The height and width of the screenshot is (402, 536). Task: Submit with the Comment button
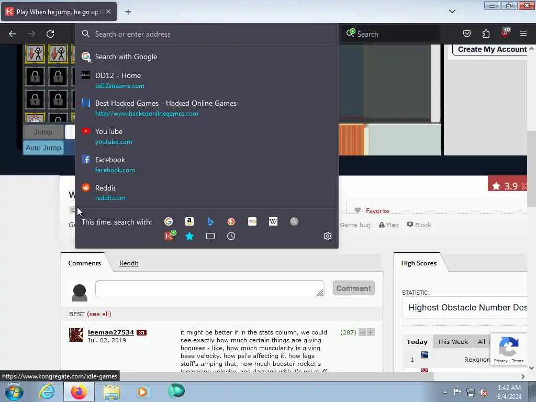coord(354,288)
